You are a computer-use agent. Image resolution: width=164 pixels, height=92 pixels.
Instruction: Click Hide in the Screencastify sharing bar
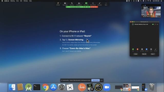(x=101, y=80)
